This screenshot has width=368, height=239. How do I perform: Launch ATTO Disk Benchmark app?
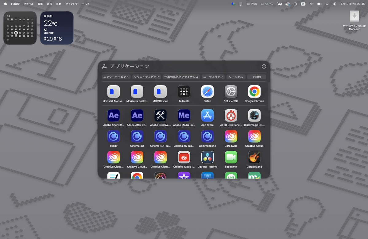(231, 116)
